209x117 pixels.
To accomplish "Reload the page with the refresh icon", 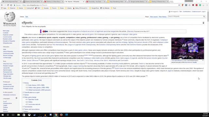I will click(8, 5).
